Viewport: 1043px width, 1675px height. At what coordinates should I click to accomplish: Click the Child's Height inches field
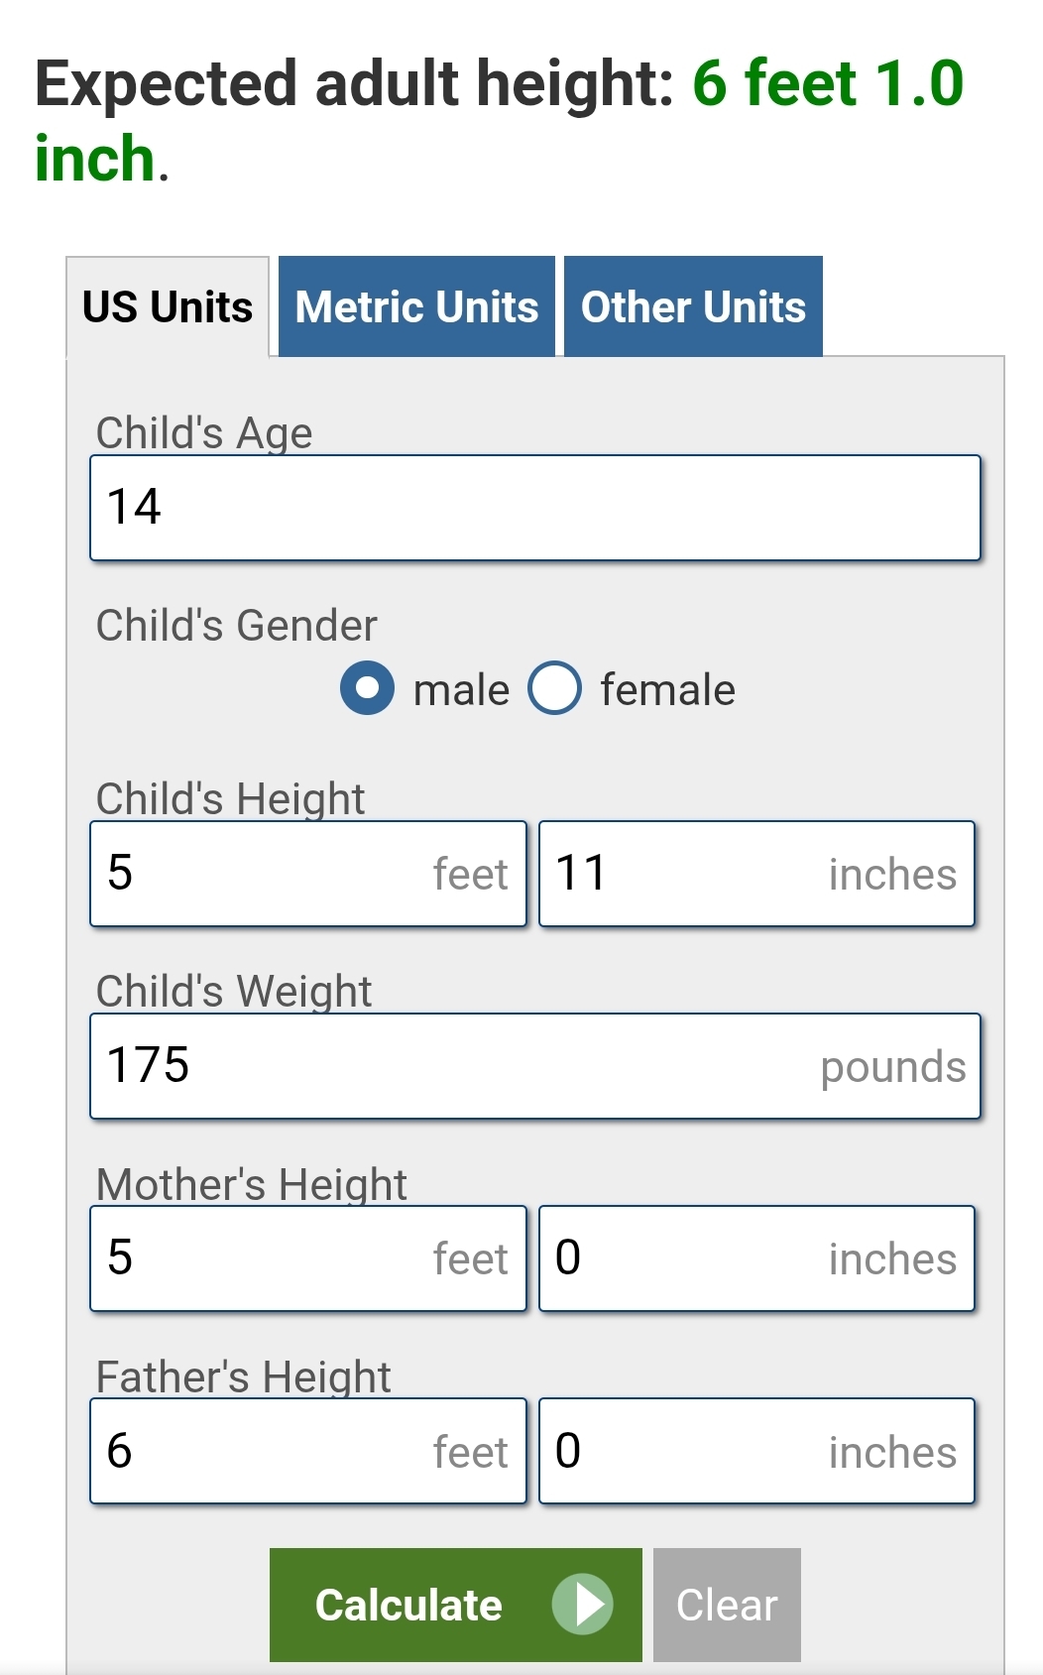[756, 874]
